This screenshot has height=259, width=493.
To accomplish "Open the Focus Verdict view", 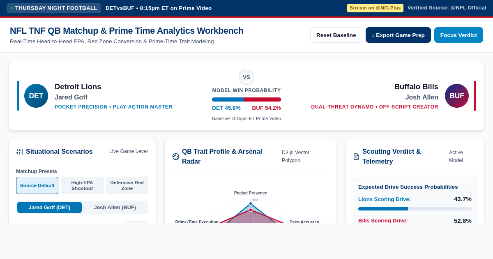I will pos(458,35).
